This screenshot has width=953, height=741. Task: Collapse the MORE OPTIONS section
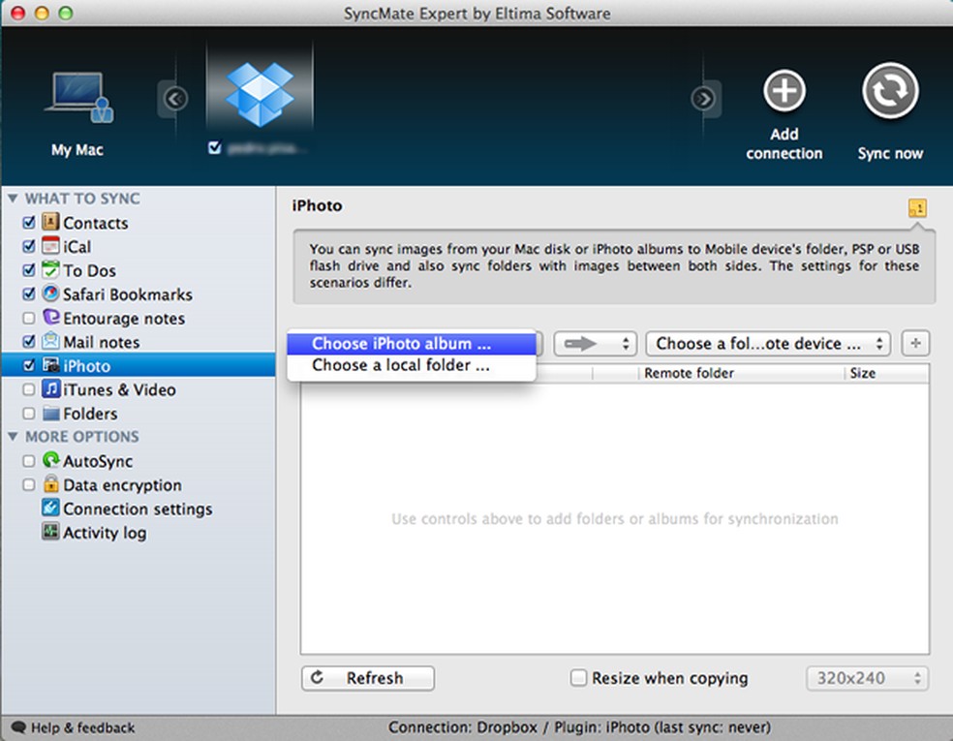coord(14,437)
